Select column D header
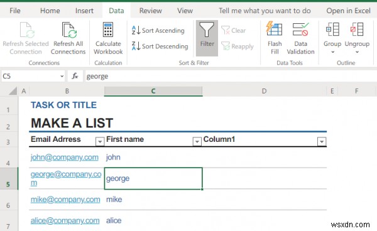The image size is (377, 231). pos(264,91)
